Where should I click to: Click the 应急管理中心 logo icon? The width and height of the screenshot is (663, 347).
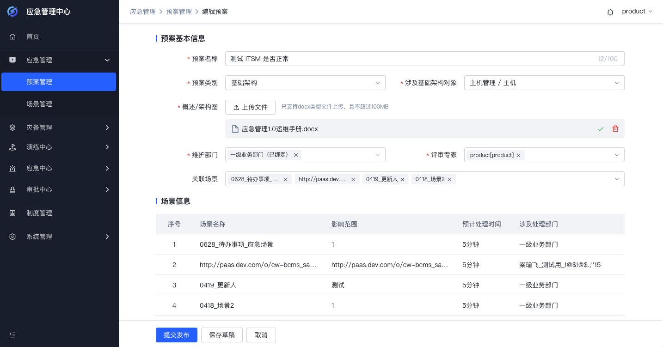coord(12,12)
